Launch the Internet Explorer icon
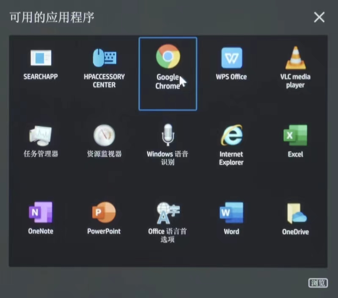 click(232, 135)
